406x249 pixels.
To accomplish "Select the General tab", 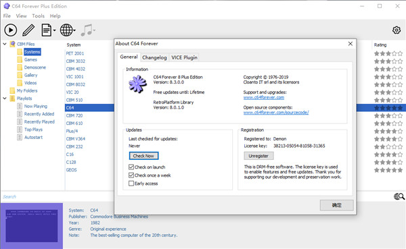I will pos(129,57).
